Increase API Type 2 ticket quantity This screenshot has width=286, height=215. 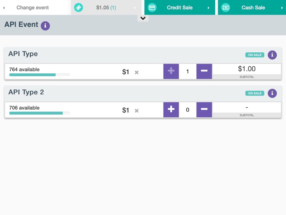[171, 110]
